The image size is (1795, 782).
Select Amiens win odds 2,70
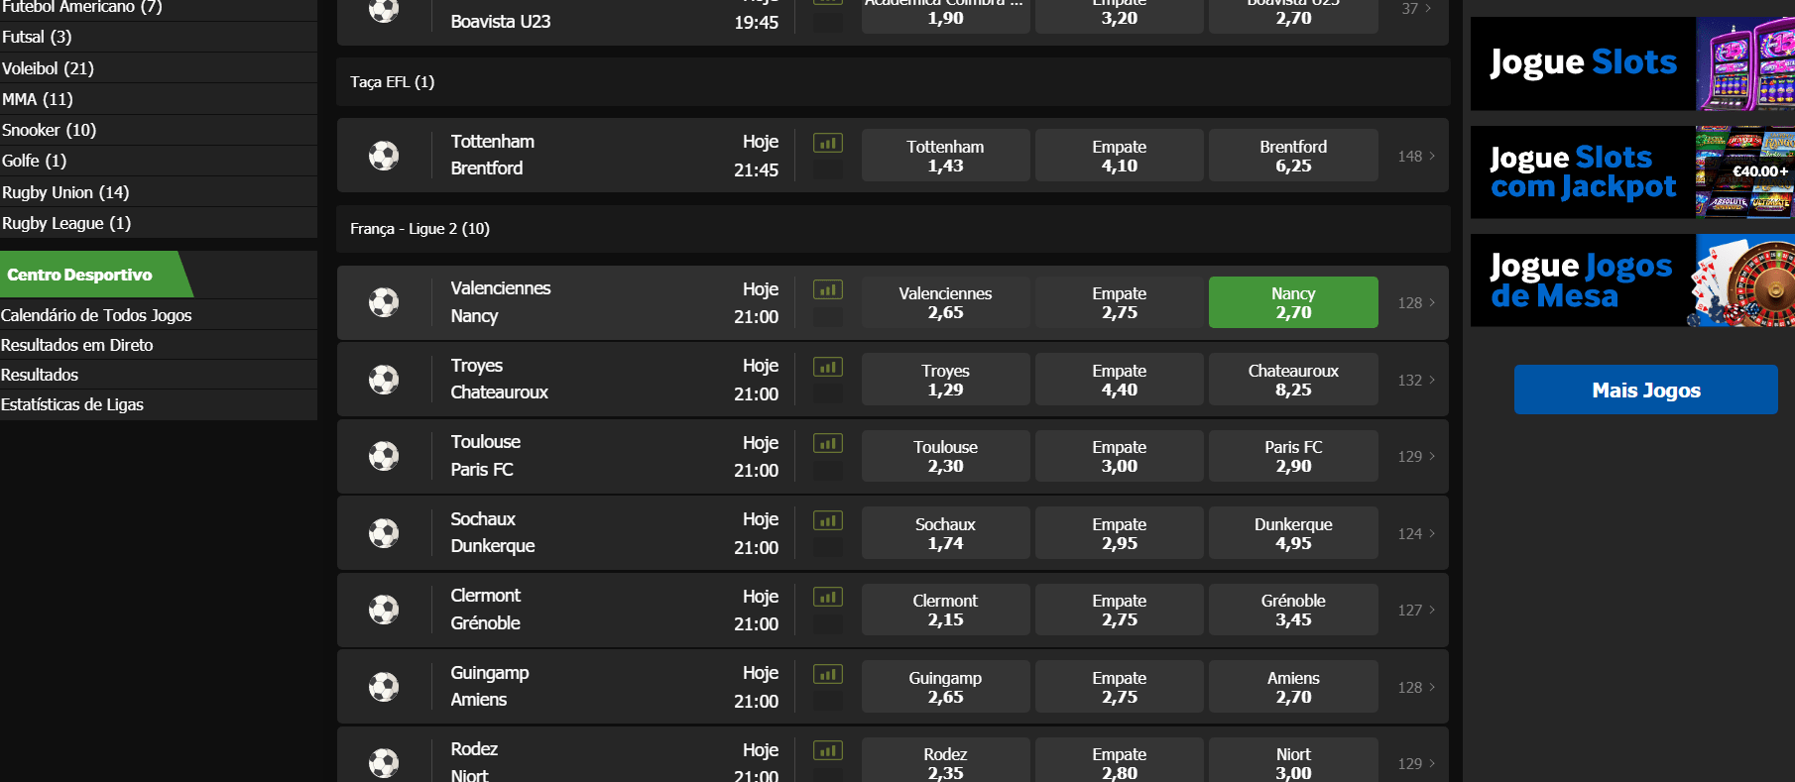[1293, 687]
